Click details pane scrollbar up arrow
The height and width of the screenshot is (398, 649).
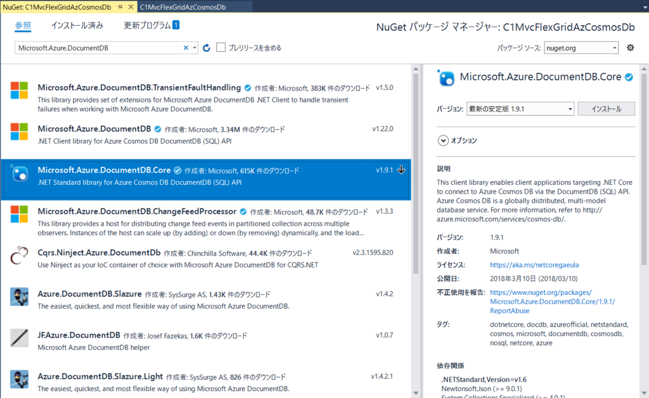click(x=644, y=70)
